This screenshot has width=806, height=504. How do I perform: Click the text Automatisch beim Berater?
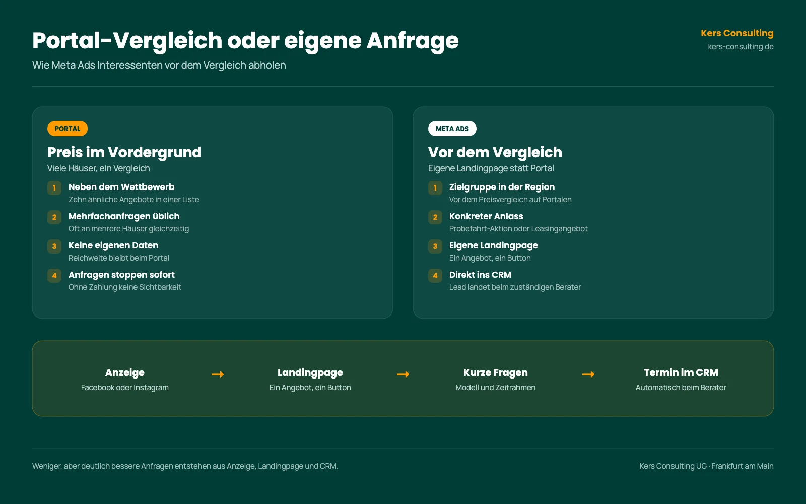(681, 388)
